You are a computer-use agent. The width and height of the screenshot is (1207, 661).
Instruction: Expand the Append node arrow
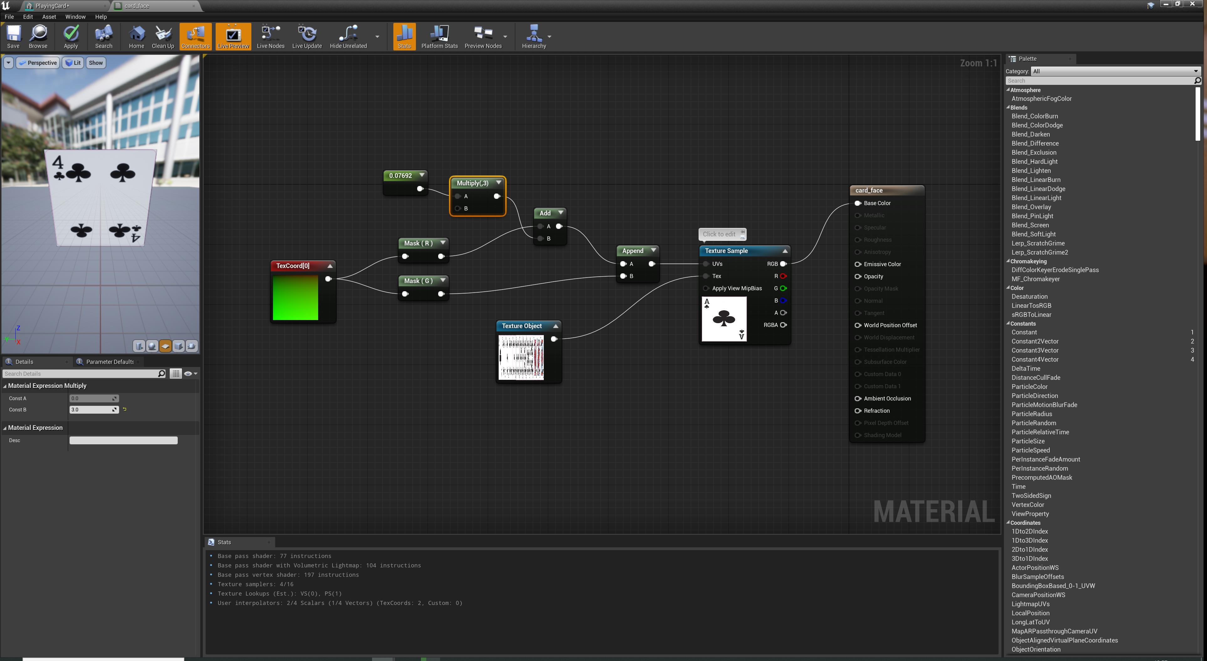[653, 250]
